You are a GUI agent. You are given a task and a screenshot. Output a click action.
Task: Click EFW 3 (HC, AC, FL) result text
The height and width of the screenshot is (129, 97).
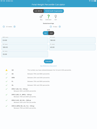click(21, 100)
